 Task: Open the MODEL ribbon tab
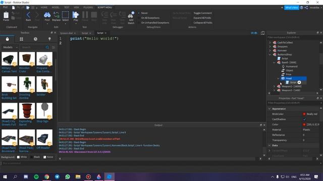56,8
